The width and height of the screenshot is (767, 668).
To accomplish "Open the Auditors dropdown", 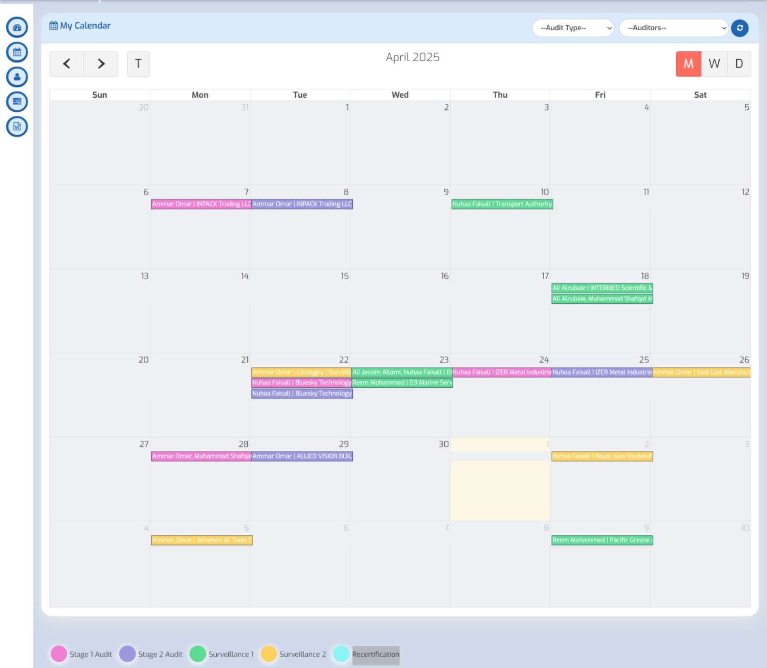I will (x=674, y=28).
